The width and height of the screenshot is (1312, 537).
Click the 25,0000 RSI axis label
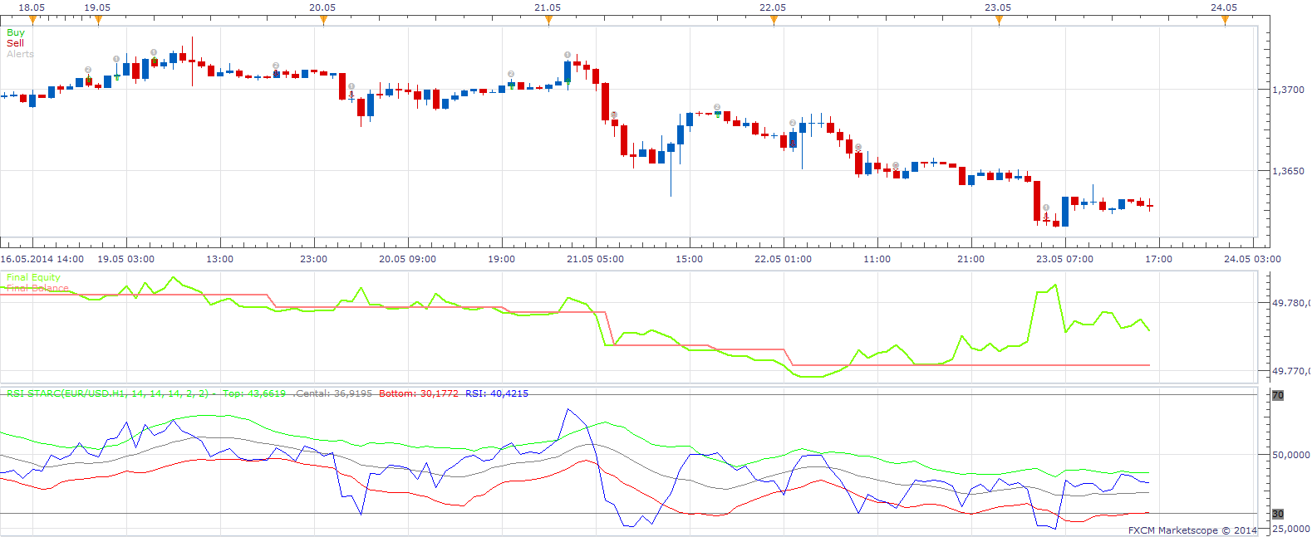coord(1291,529)
